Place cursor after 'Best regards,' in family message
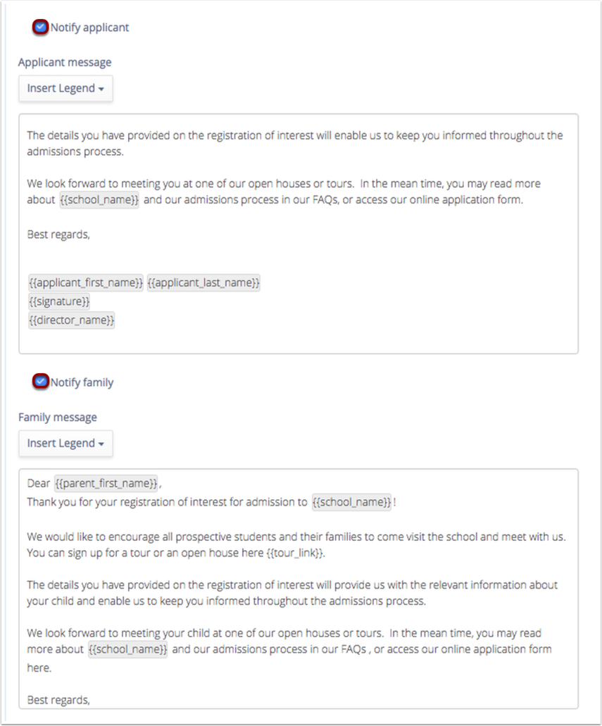This screenshot has height=726, width=602. (91, 700)
